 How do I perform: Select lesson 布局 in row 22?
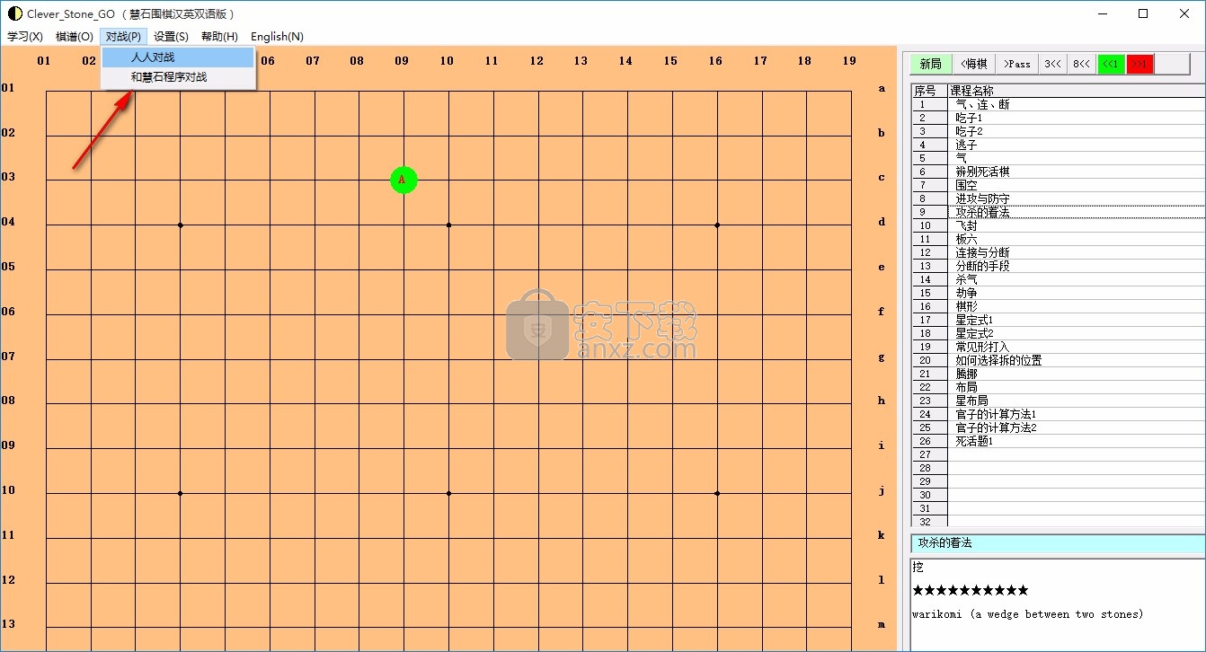tap(1076, 387)
